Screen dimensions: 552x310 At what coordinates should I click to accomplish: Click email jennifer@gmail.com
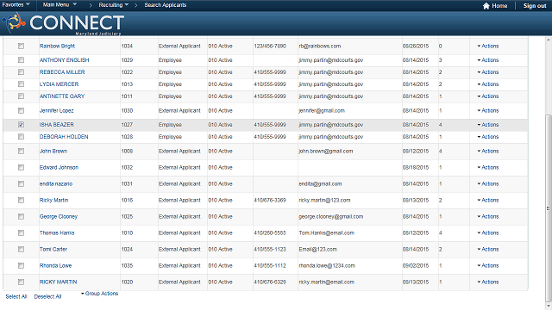(x=322, y=111)
